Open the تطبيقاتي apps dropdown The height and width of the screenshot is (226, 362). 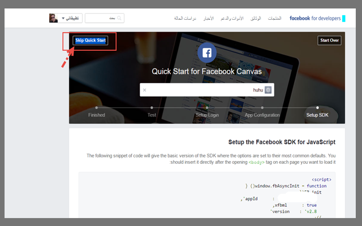click(70, 18)
